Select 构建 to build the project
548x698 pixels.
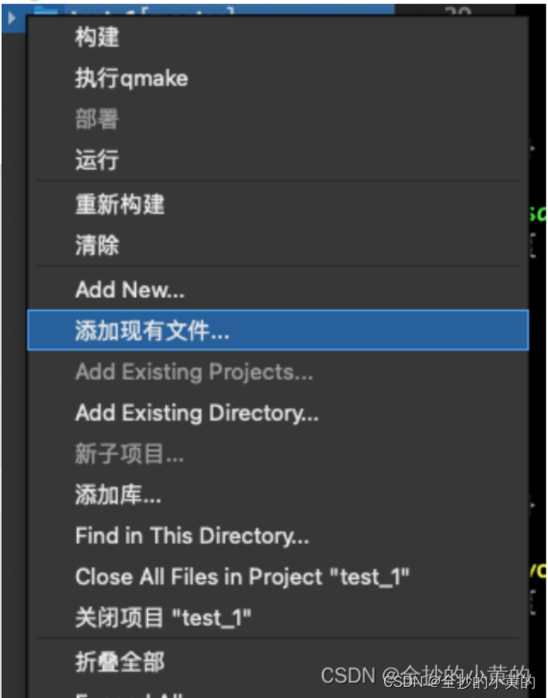point(95,36)
